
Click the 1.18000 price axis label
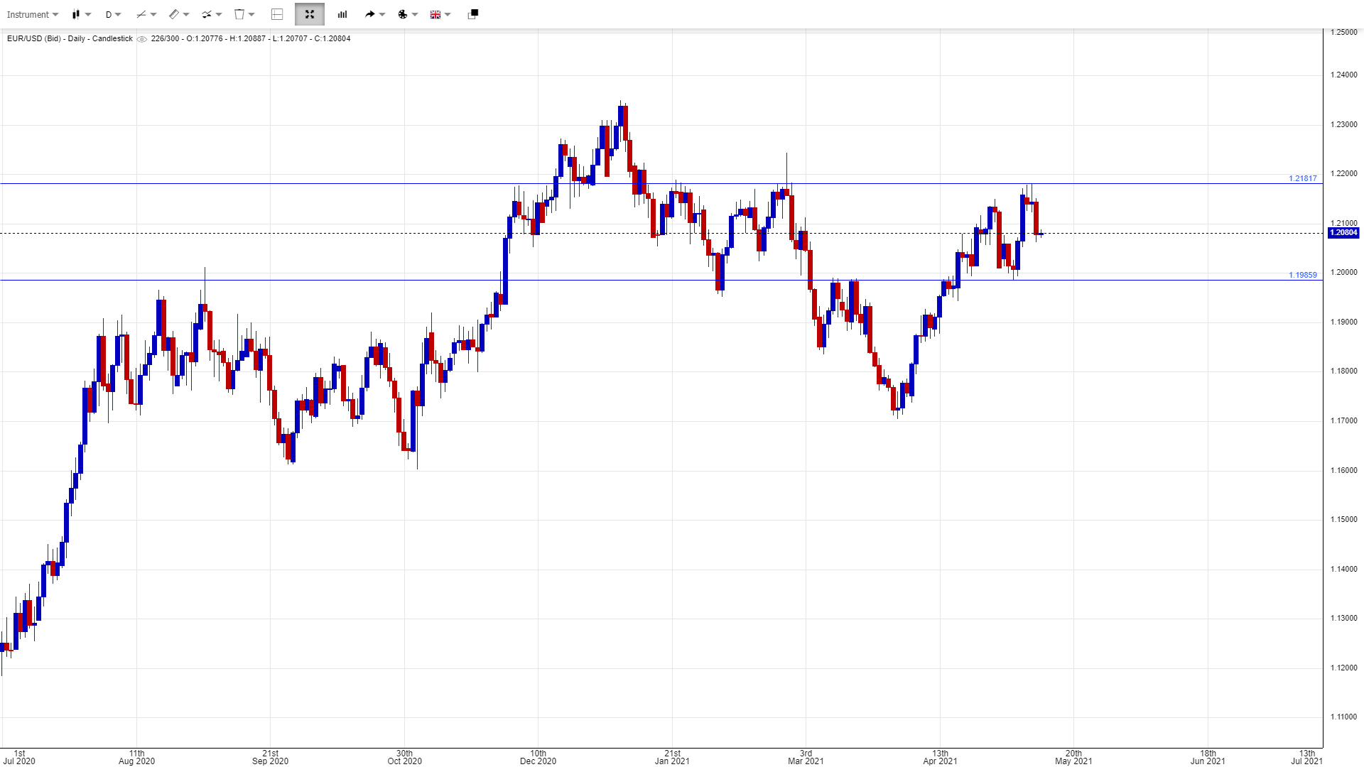(x=1343, y=371)
